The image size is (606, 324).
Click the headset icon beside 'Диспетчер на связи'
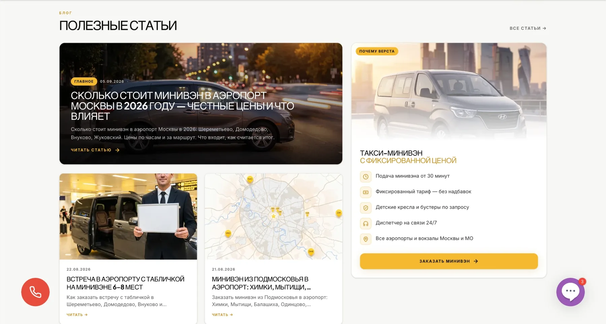366,223
